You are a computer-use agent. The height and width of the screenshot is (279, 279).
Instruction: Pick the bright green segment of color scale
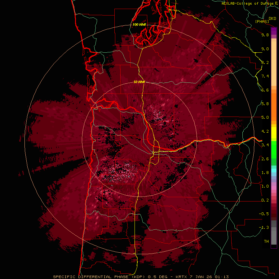point(274,149)
